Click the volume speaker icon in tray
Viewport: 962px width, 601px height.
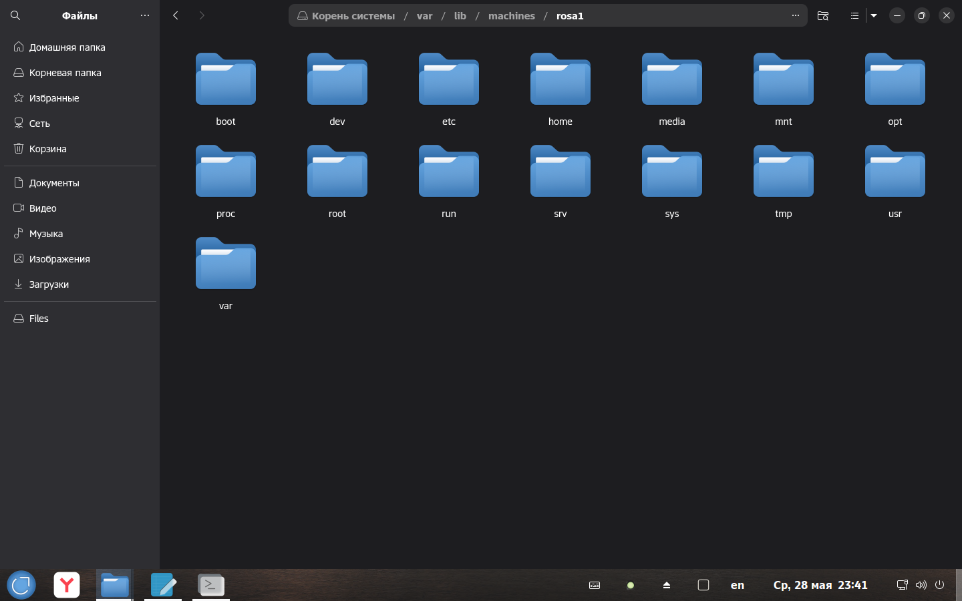pos(921,585)
